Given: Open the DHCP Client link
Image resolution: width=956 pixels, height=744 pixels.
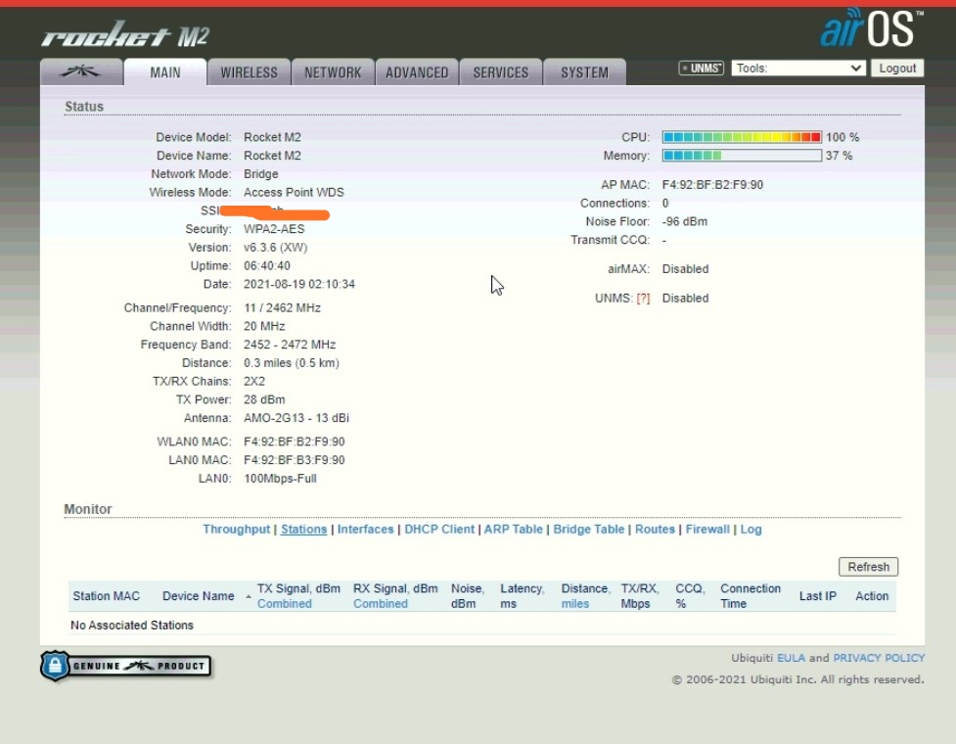Looking at the screenshot, I should tap(439, 530).
